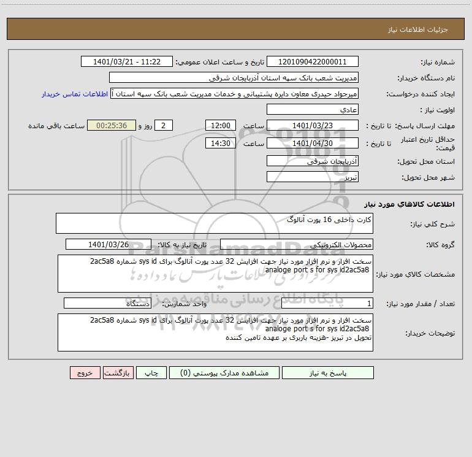Click the جزئیات اطلاعات نیاز header title
The image size is (472, 457).
[418, 29]
